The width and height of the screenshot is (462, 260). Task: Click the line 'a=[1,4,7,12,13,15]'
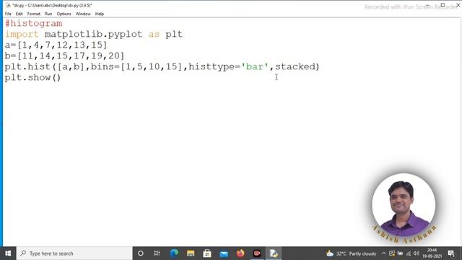(x=56, y=45)
